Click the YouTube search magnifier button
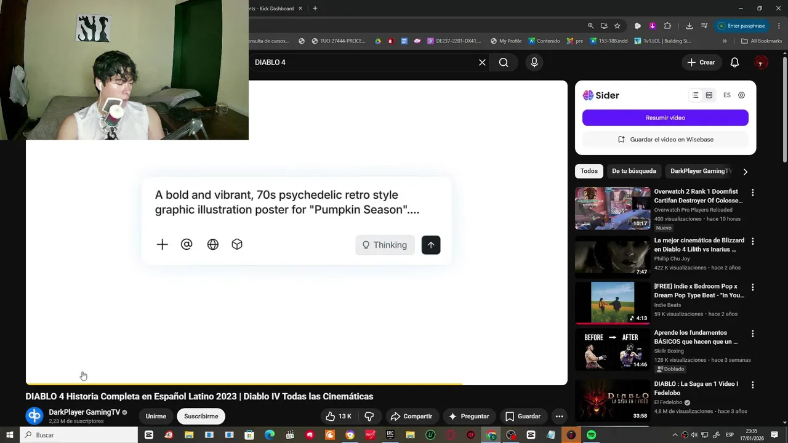788x443 pixels. pos(504,62)
